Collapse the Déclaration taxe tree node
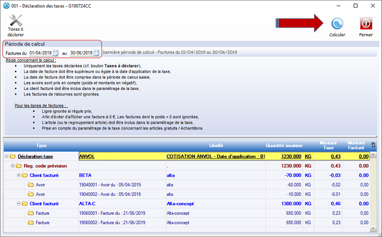The height and width of the screenshot is (237, 382). 6,156
